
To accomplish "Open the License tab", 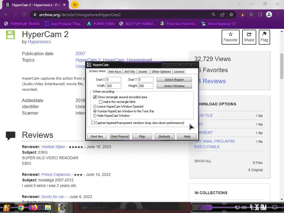I will coord(179,72).
